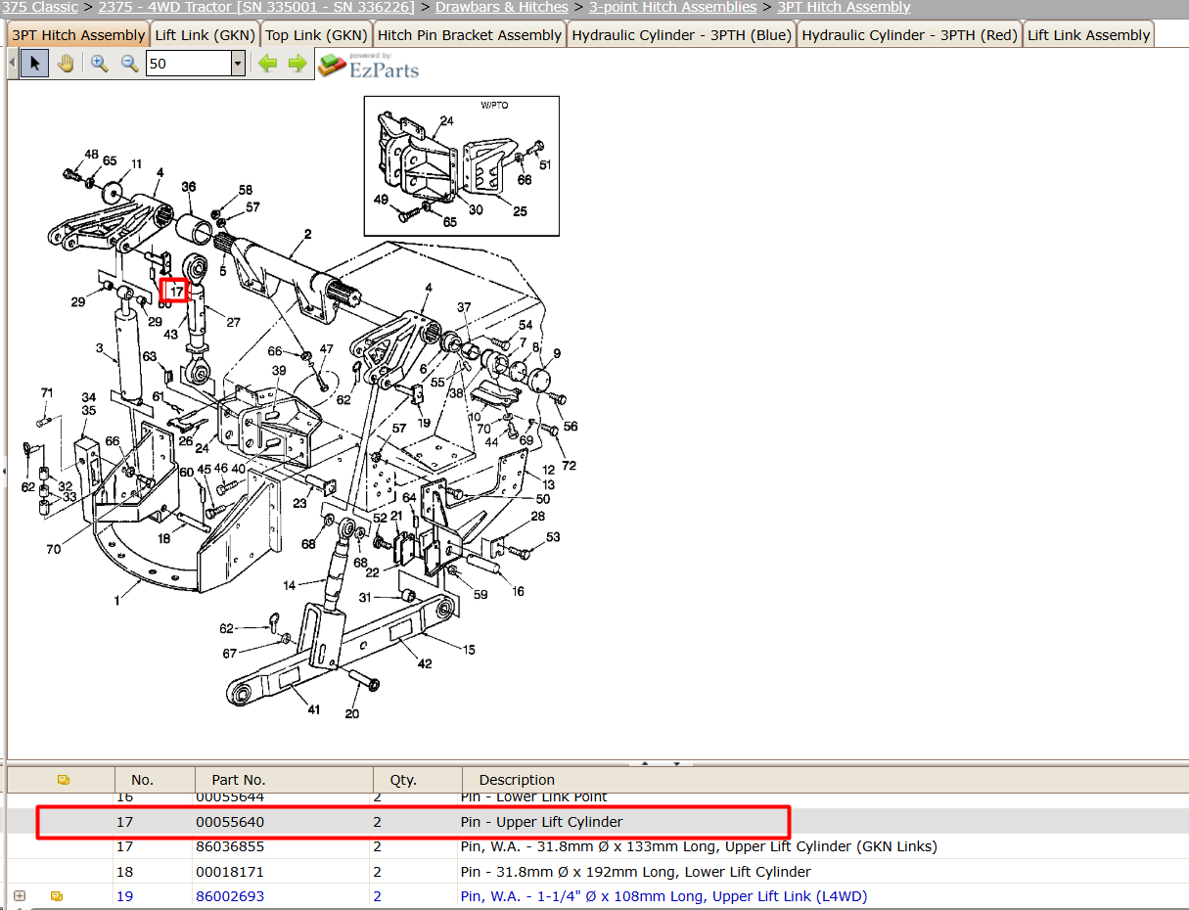Follow the 375 Classic breadcrumb link

point(39,7)
